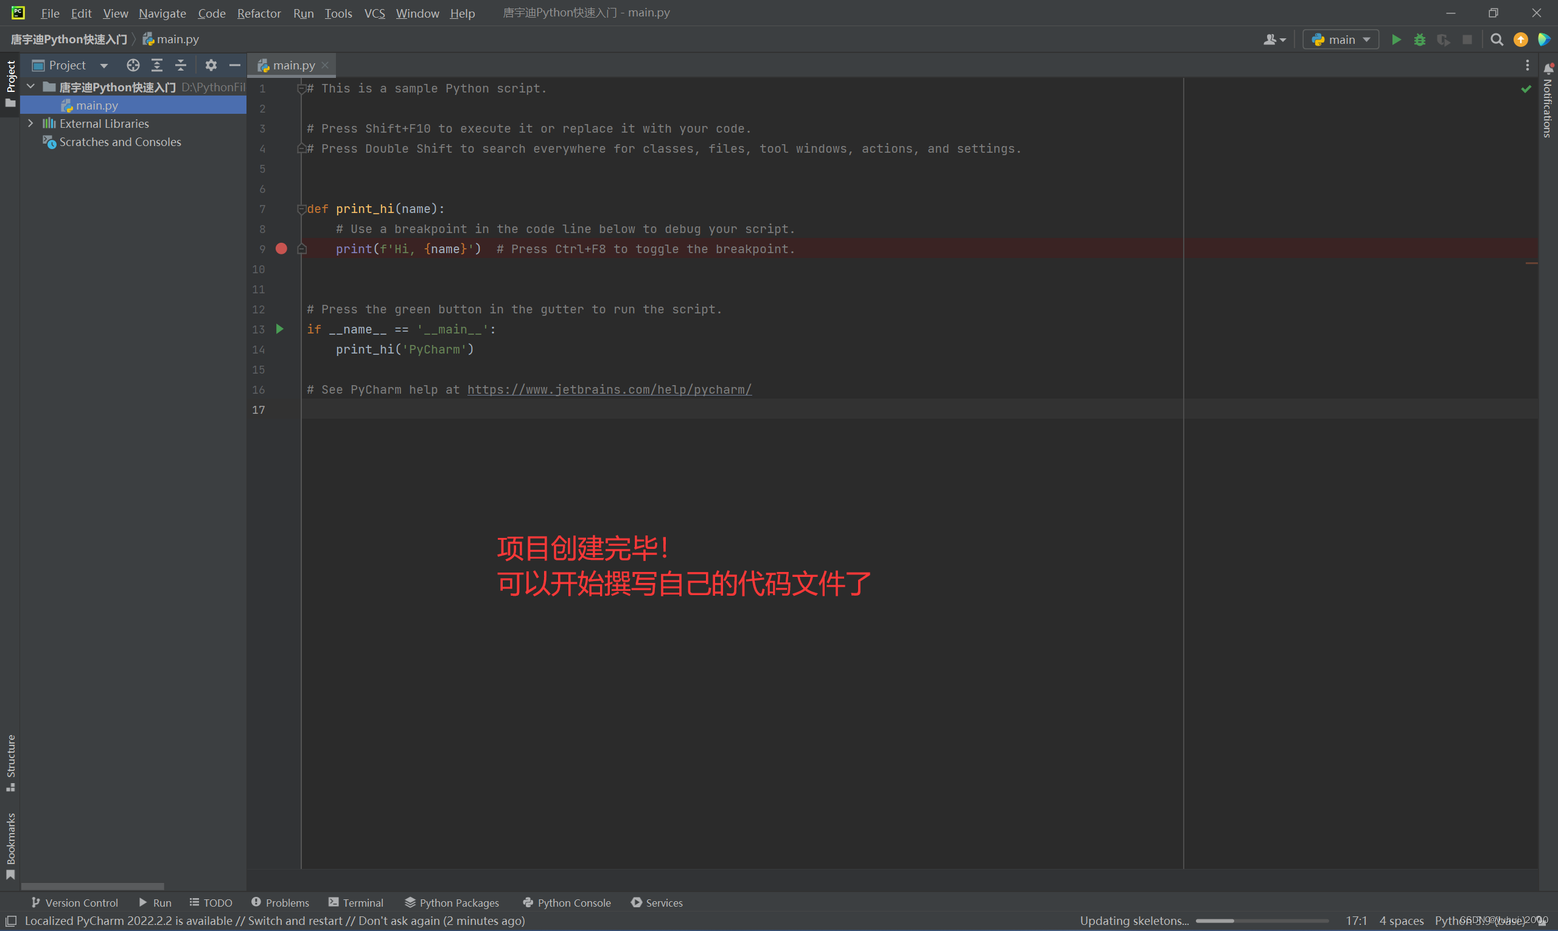This screenshot has height=931, width=1558.
Task: Start debugging with the bug icon
Action: point(1420,40)
